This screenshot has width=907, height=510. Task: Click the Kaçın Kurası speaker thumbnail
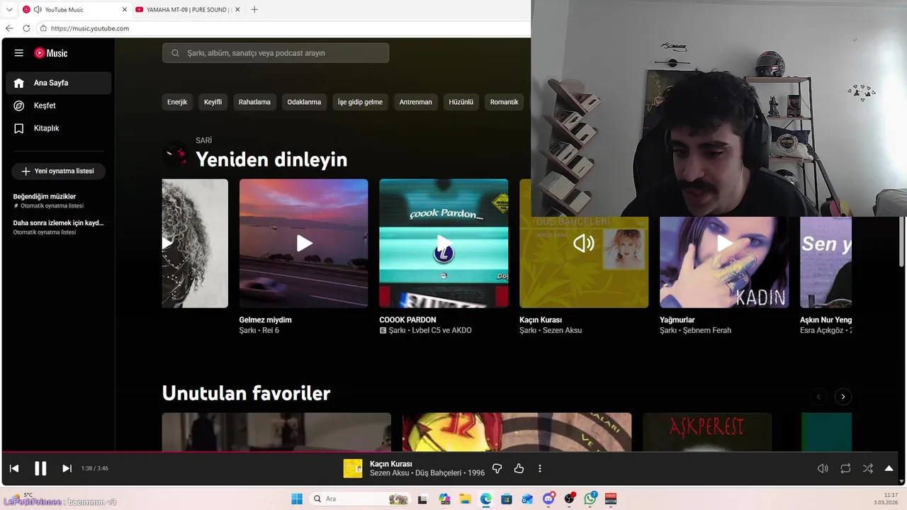[x=584, y=243]
